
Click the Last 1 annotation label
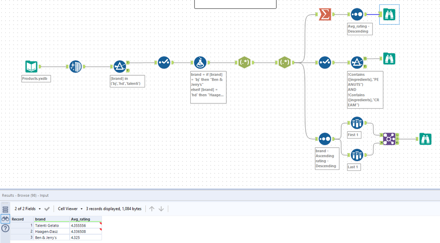click(354, 167)
